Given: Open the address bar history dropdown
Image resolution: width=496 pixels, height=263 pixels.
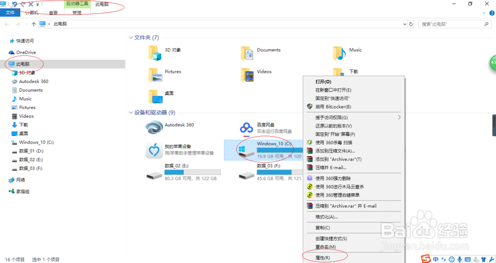Looking at the screenshot, I should [405, 24].
